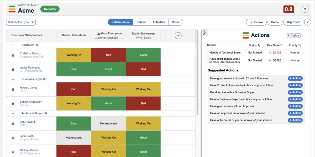Viewport: 315px width, 157px height.
Task: Toggle Due Date sort order in Actions
Action: tap(282, 45)
